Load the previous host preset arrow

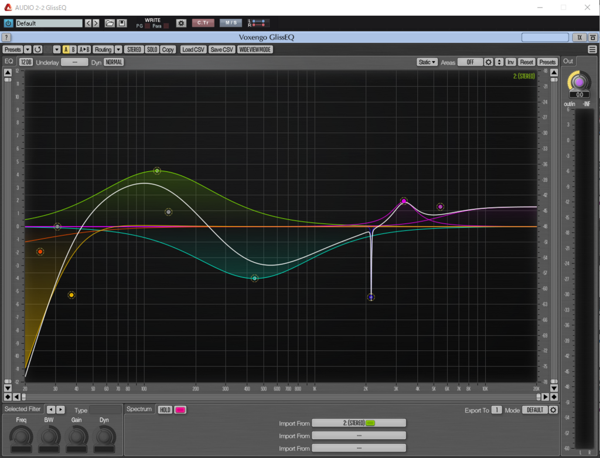tap(88, 23)
